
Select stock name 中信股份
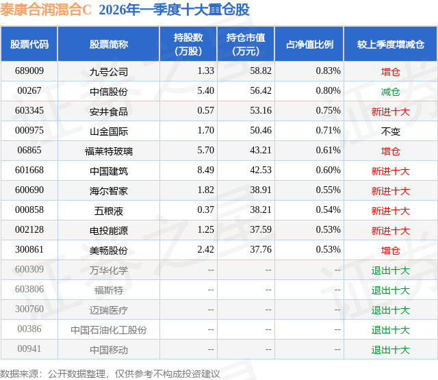click(x=109, y=92)
